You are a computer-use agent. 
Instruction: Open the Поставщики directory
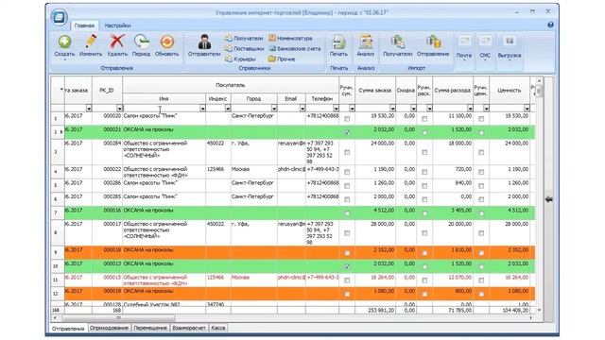244,48
